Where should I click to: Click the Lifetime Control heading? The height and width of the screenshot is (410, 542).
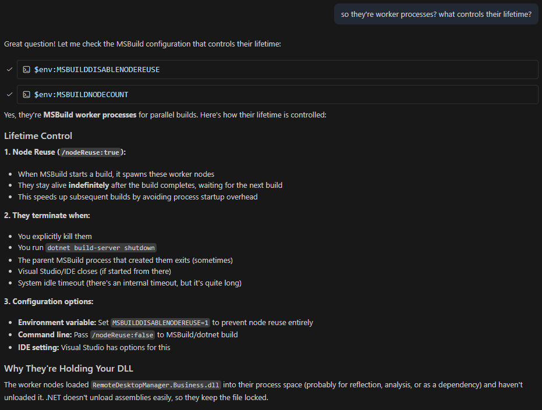[38, 136]
